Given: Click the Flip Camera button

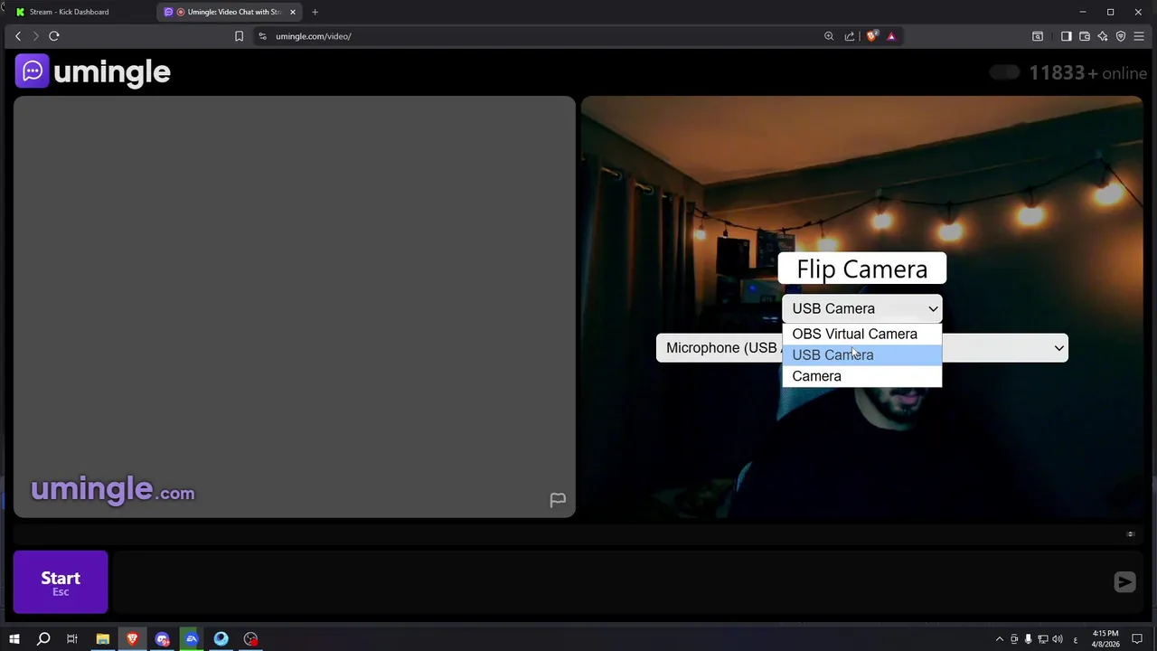Looking at the screenshot, I should (862, 269).
